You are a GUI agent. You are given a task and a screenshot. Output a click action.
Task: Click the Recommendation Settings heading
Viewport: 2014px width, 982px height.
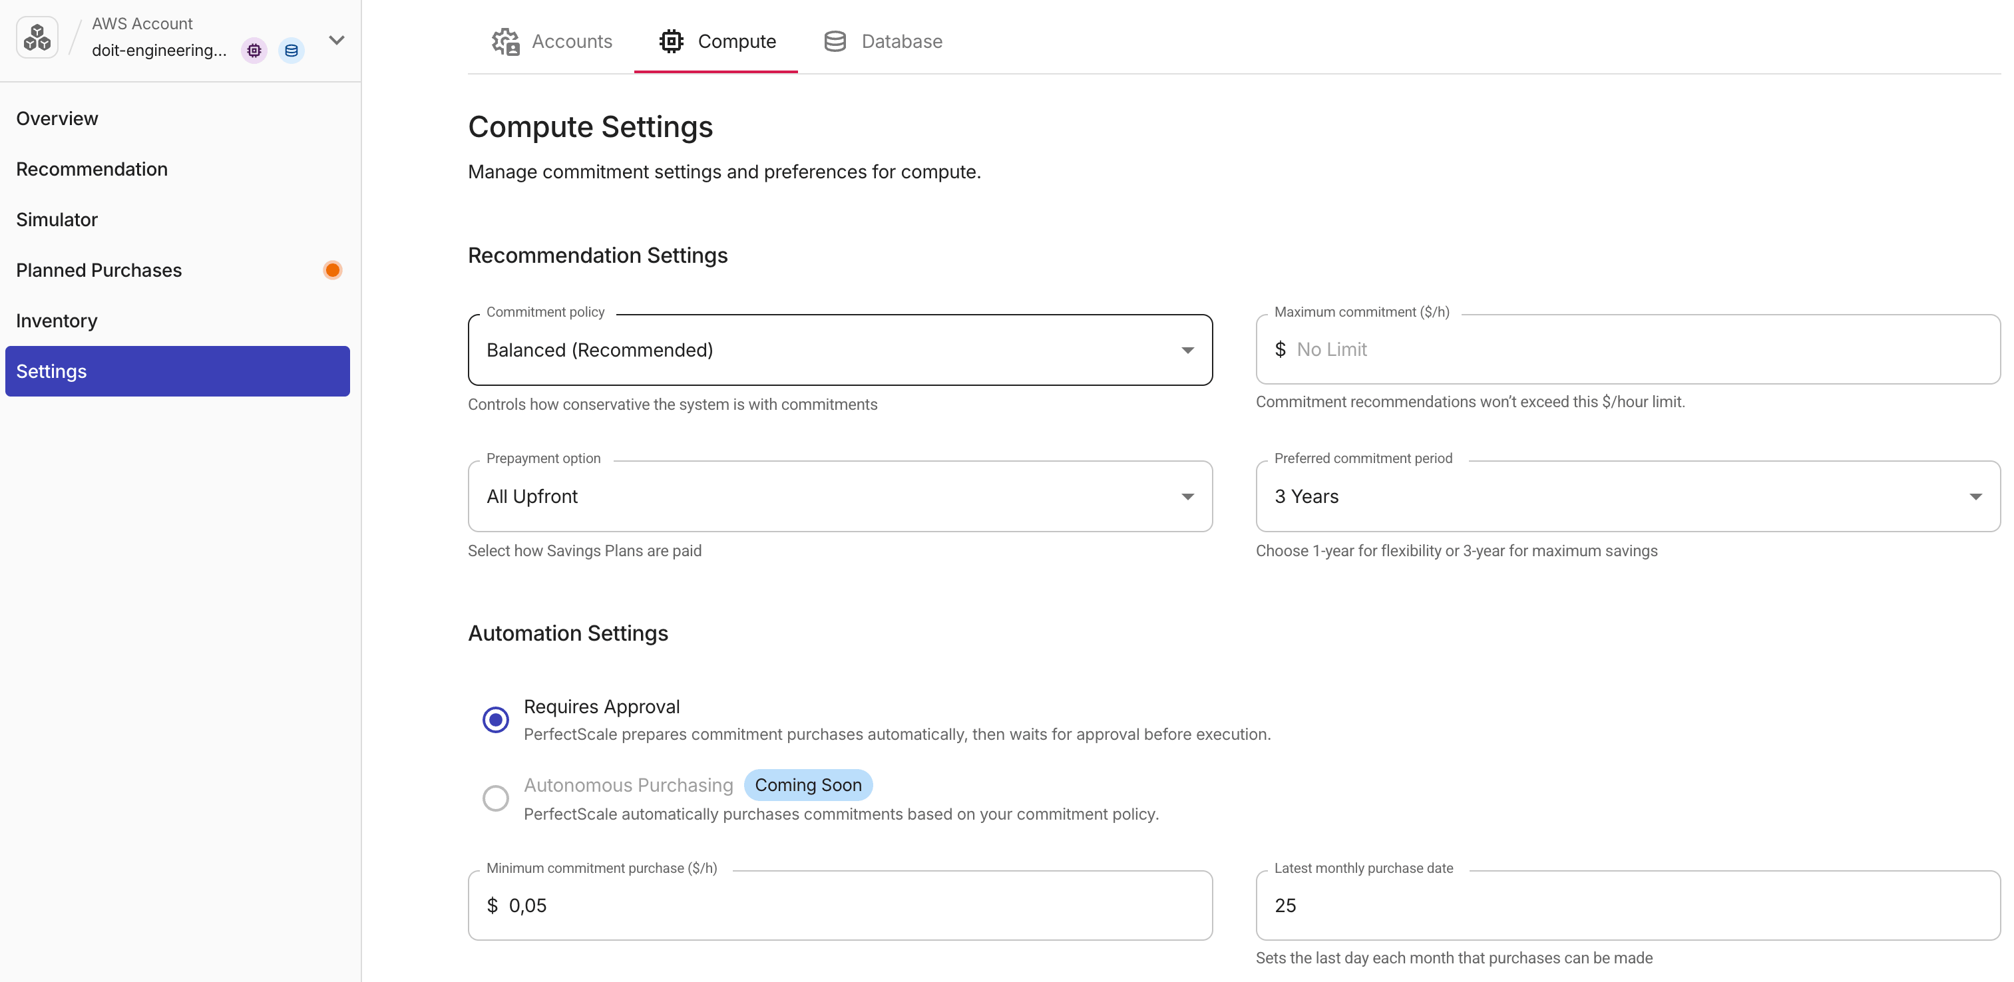coord(597,255)
